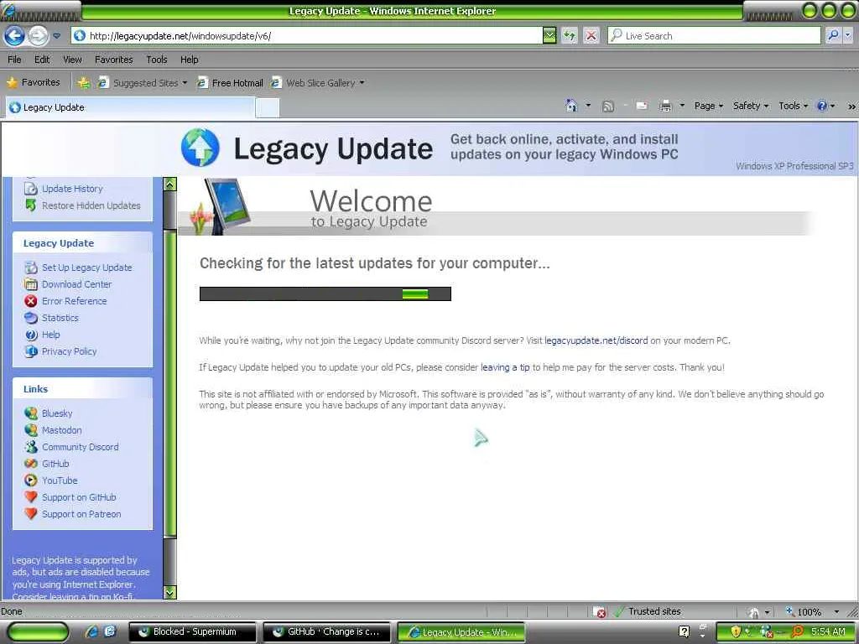This screenshot has width=859, height=644.
Task: Click the GitHub sidebar icon
Action: [x=31, y=464]
